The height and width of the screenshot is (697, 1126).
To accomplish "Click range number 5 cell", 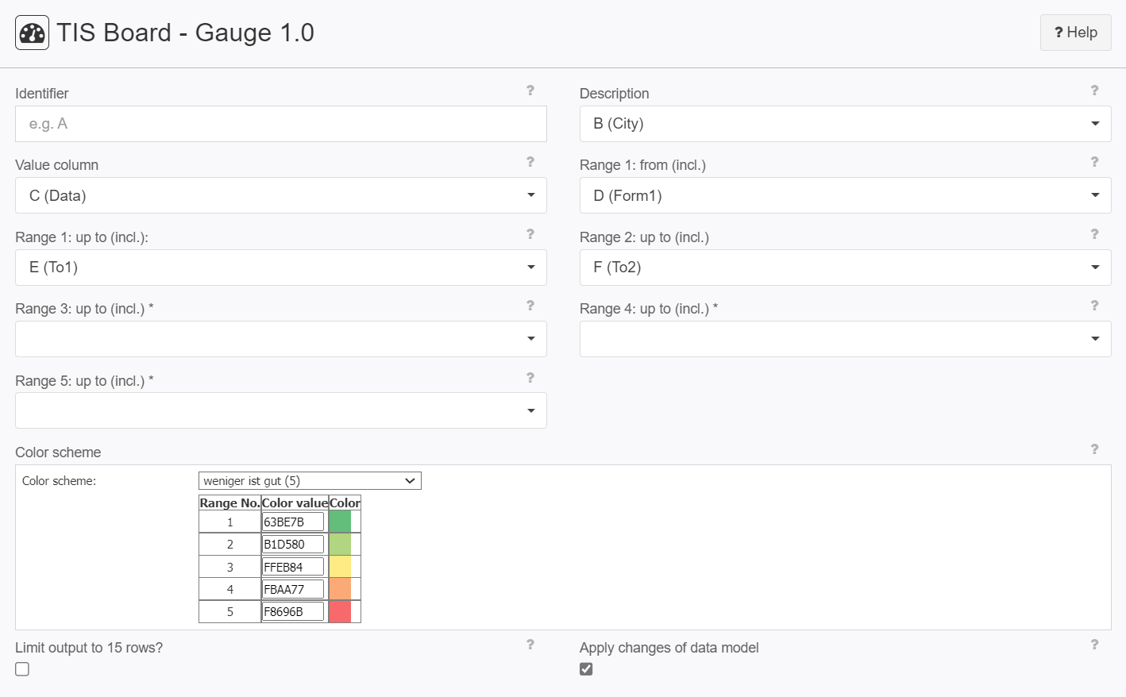I will [x=229, y=611].
